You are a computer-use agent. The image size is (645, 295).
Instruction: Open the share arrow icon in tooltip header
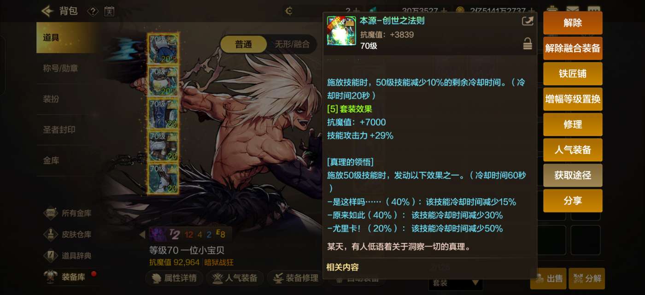click(527, 21)
